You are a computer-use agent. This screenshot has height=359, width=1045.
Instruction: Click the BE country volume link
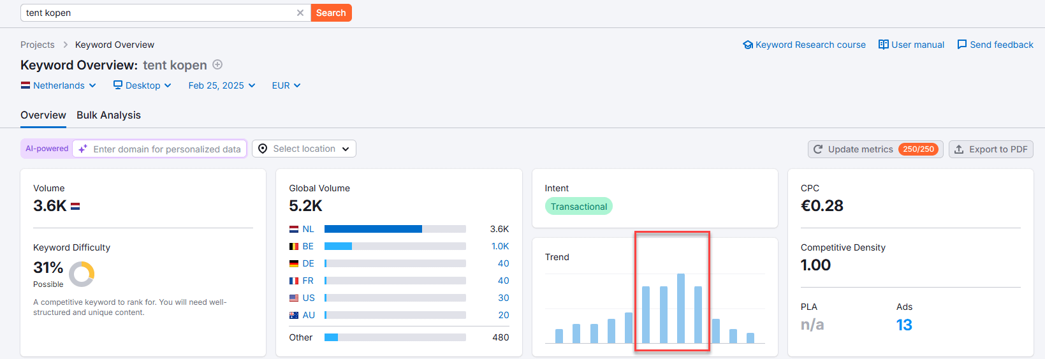pos(308,246)
